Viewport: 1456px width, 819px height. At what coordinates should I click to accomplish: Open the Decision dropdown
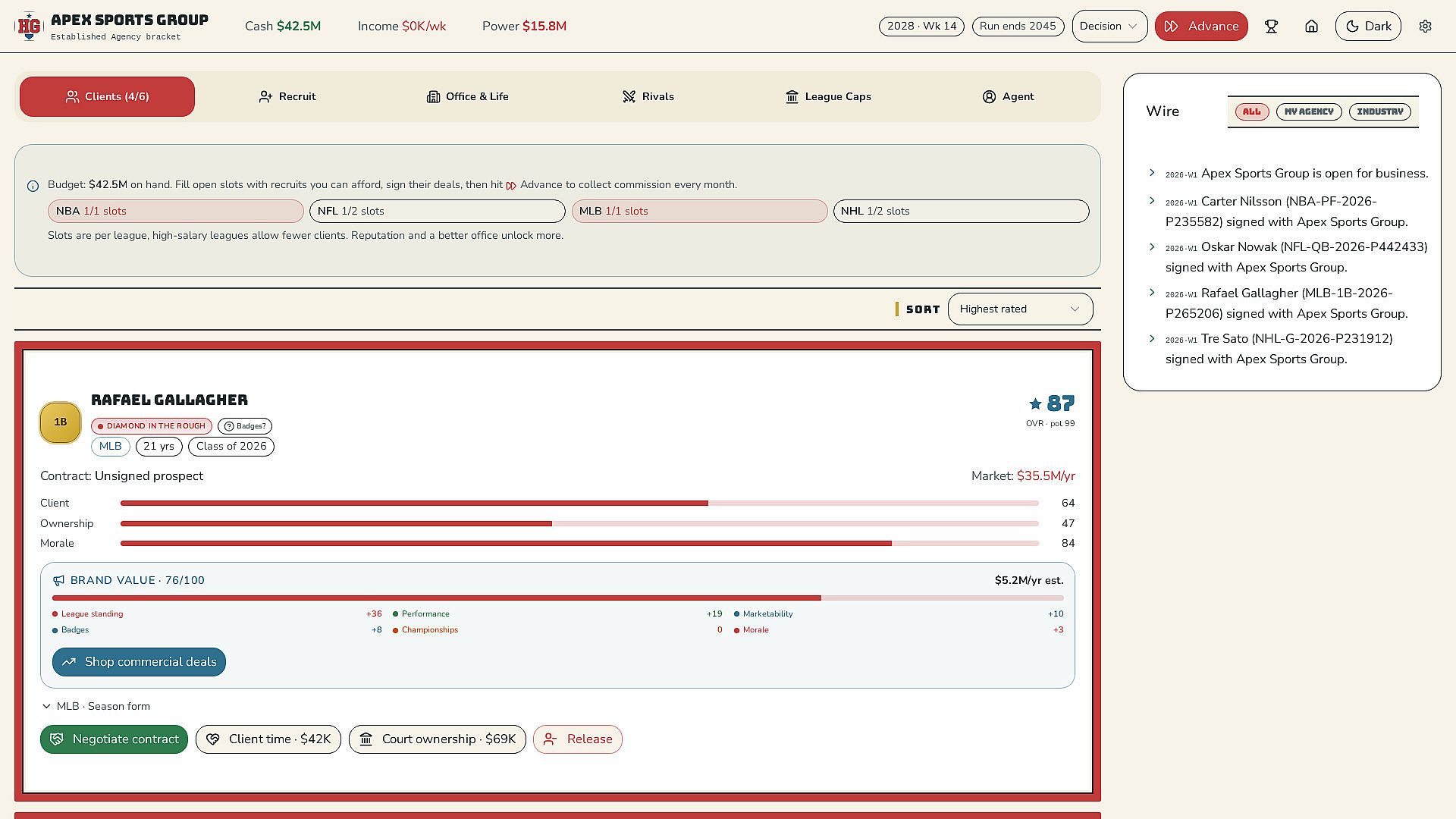[1109, 27]
